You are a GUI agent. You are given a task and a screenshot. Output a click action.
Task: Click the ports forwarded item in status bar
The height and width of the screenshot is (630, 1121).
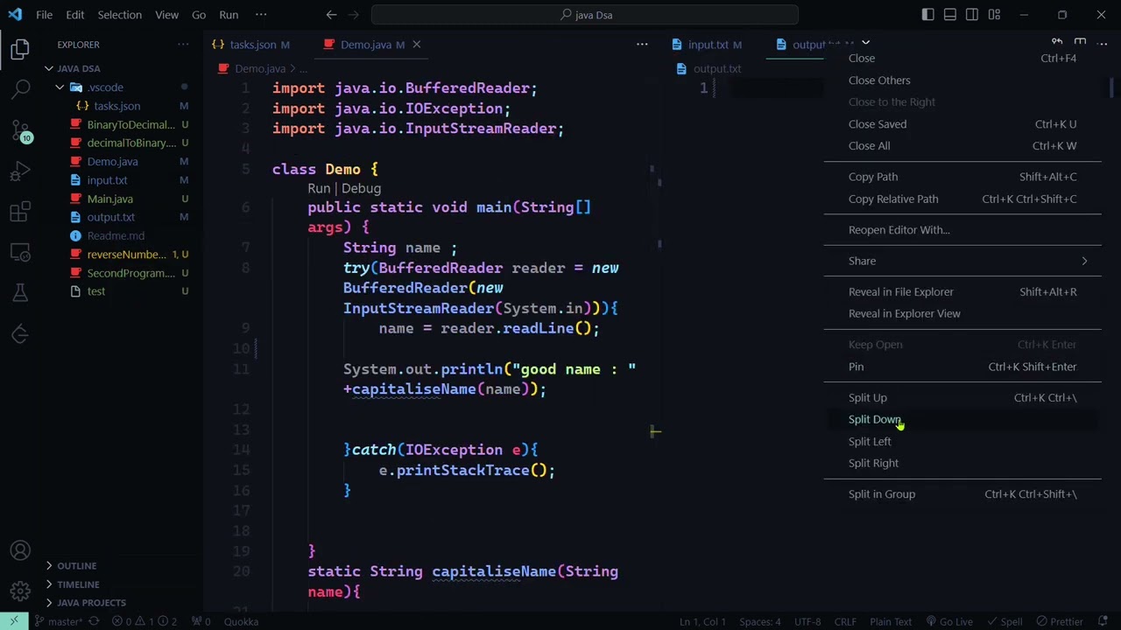(201, 621)
